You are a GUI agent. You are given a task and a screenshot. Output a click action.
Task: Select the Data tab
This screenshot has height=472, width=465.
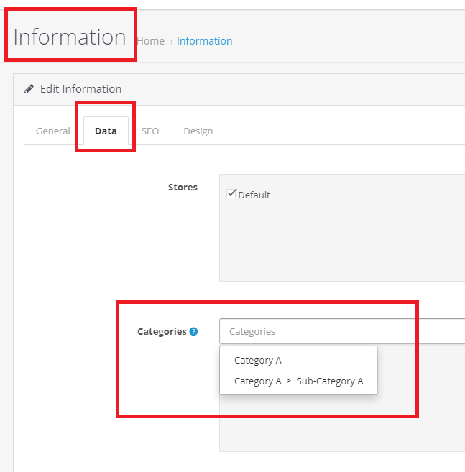[106, 131]
